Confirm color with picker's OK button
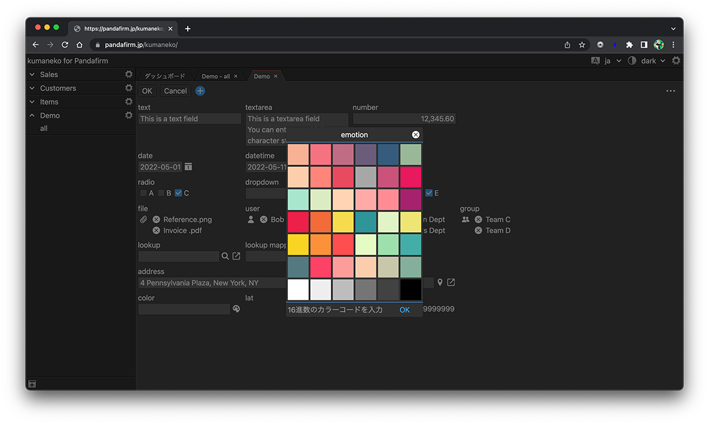 click(x=404, y=310)
